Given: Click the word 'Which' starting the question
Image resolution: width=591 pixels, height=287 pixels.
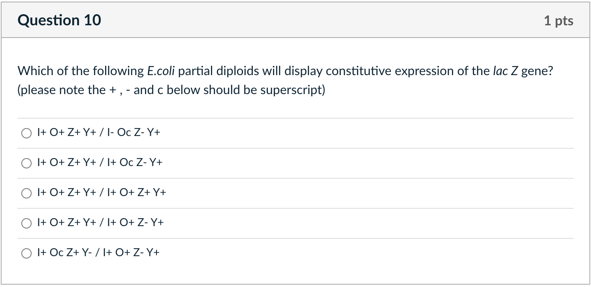Looking at the screenshot, I should 31,71.
